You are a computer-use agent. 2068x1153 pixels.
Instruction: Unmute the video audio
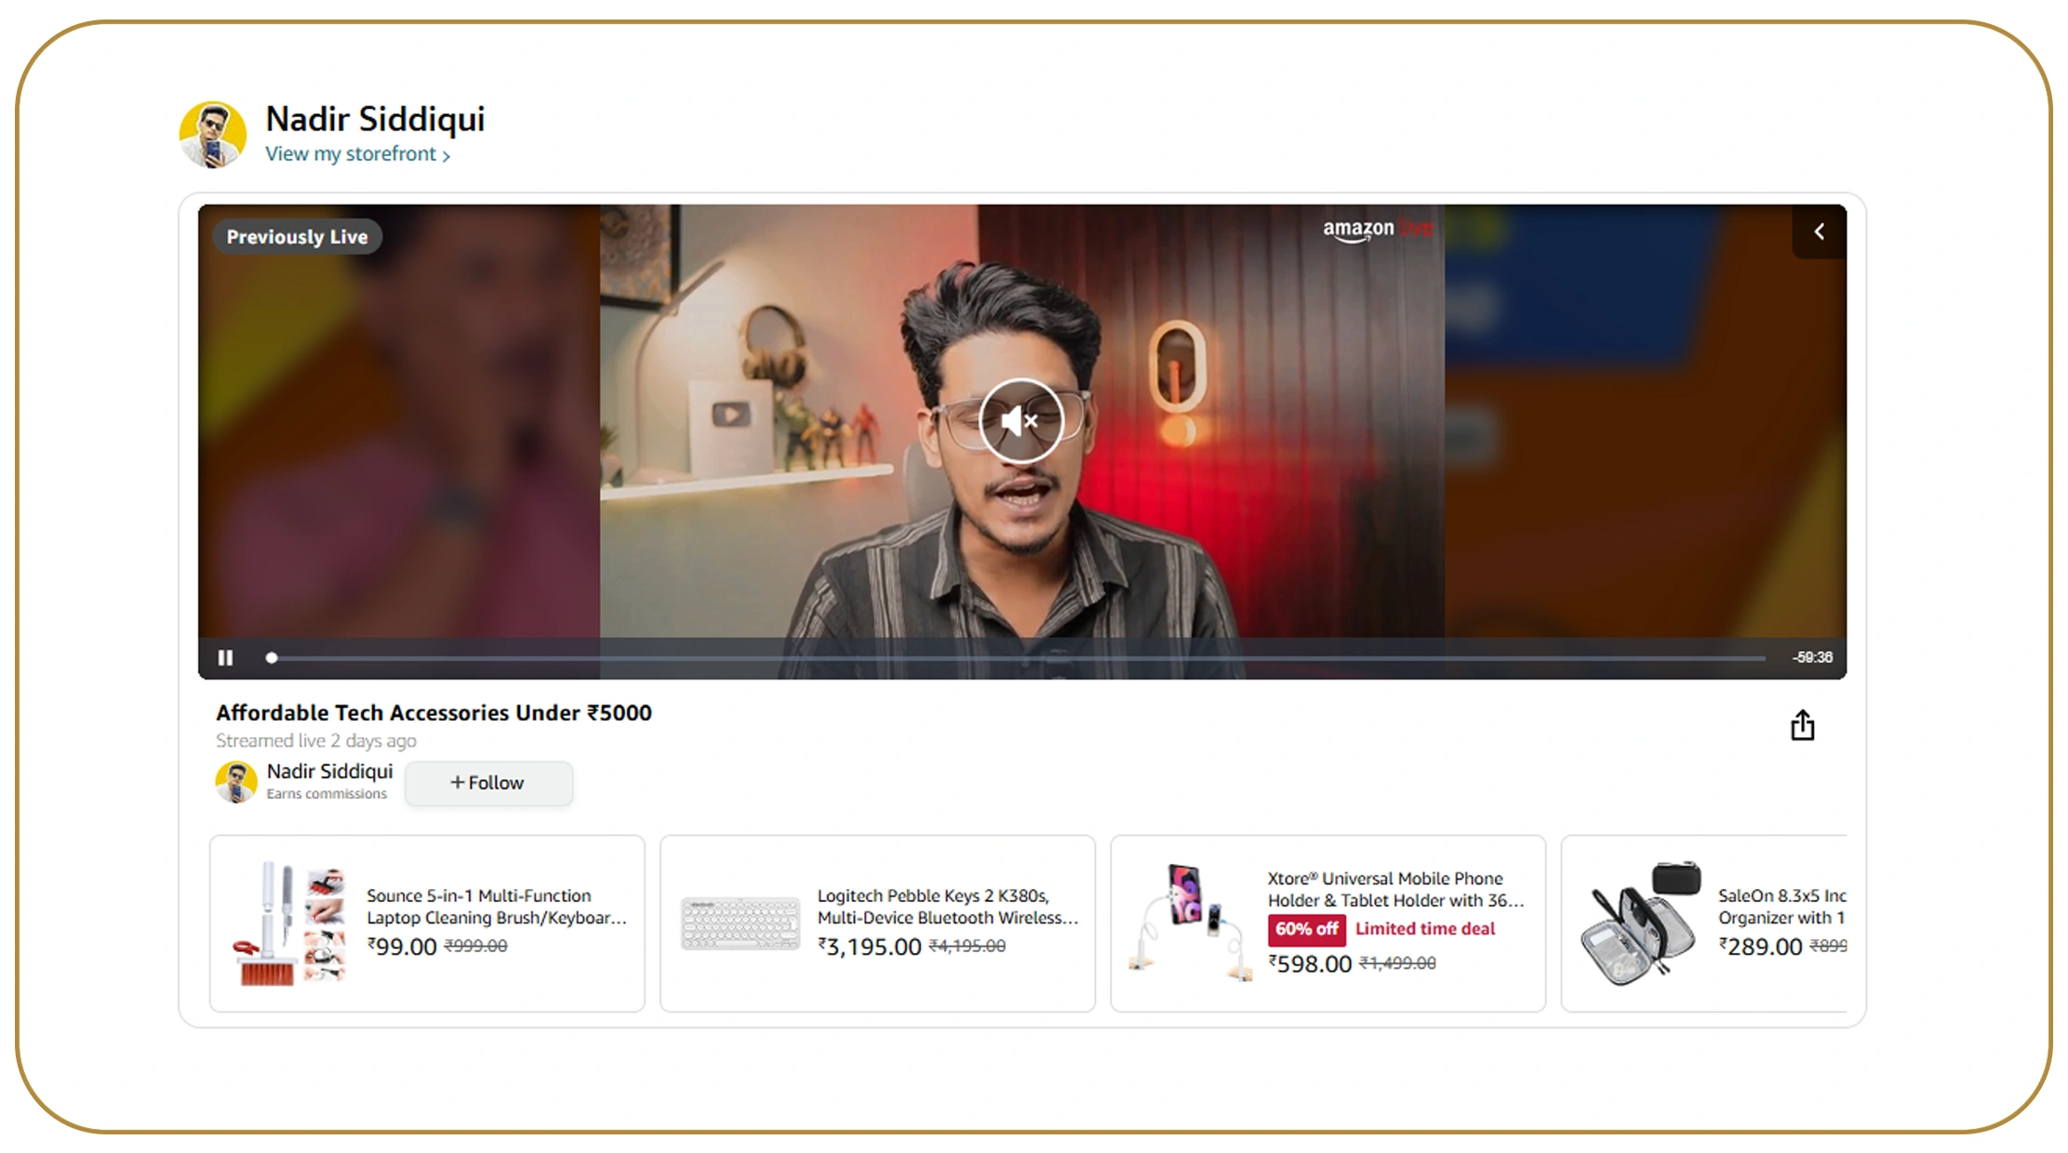(x=1021, y=420)
